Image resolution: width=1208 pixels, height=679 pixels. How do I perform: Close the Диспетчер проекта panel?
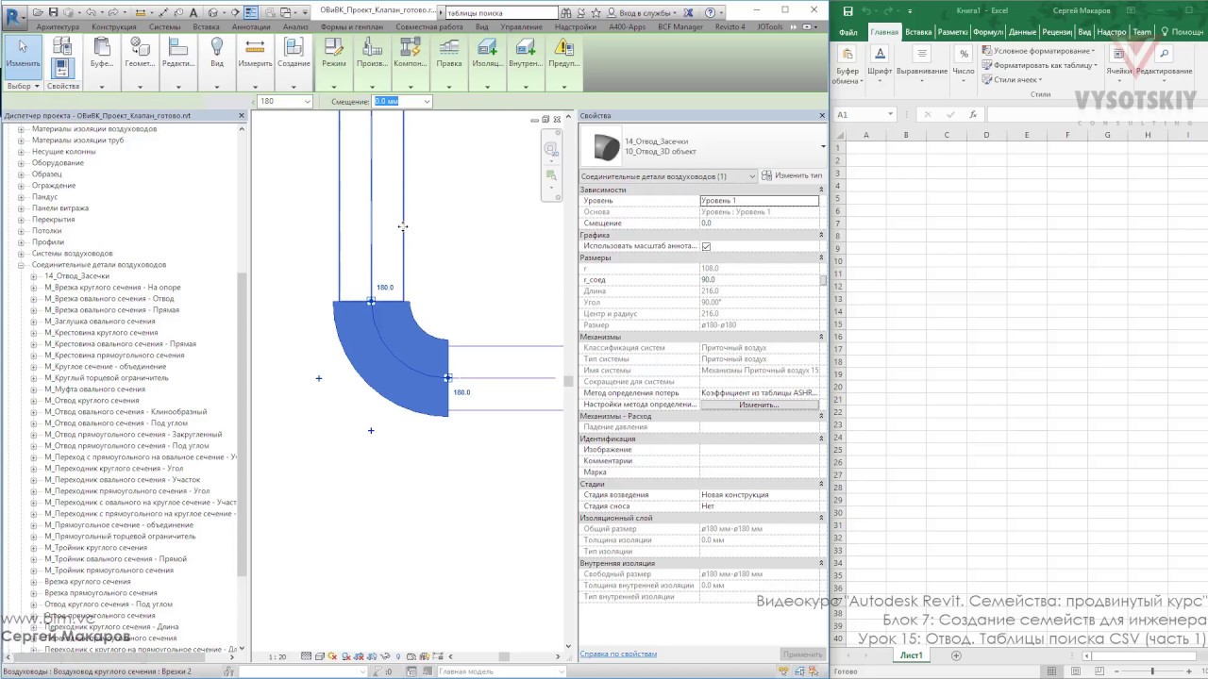(242, 116)
